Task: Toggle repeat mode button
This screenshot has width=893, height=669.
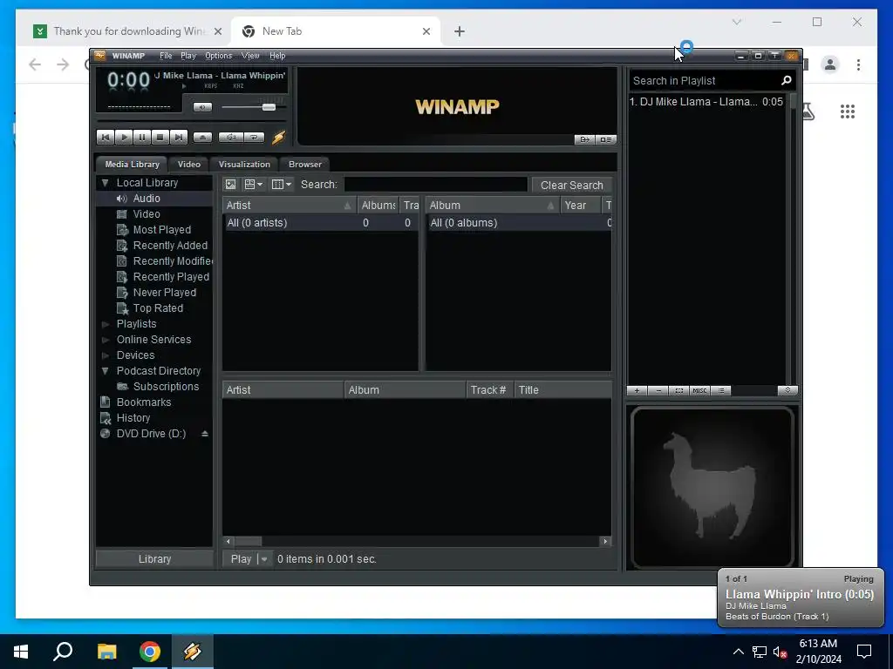Action: (x=254, y=137)
